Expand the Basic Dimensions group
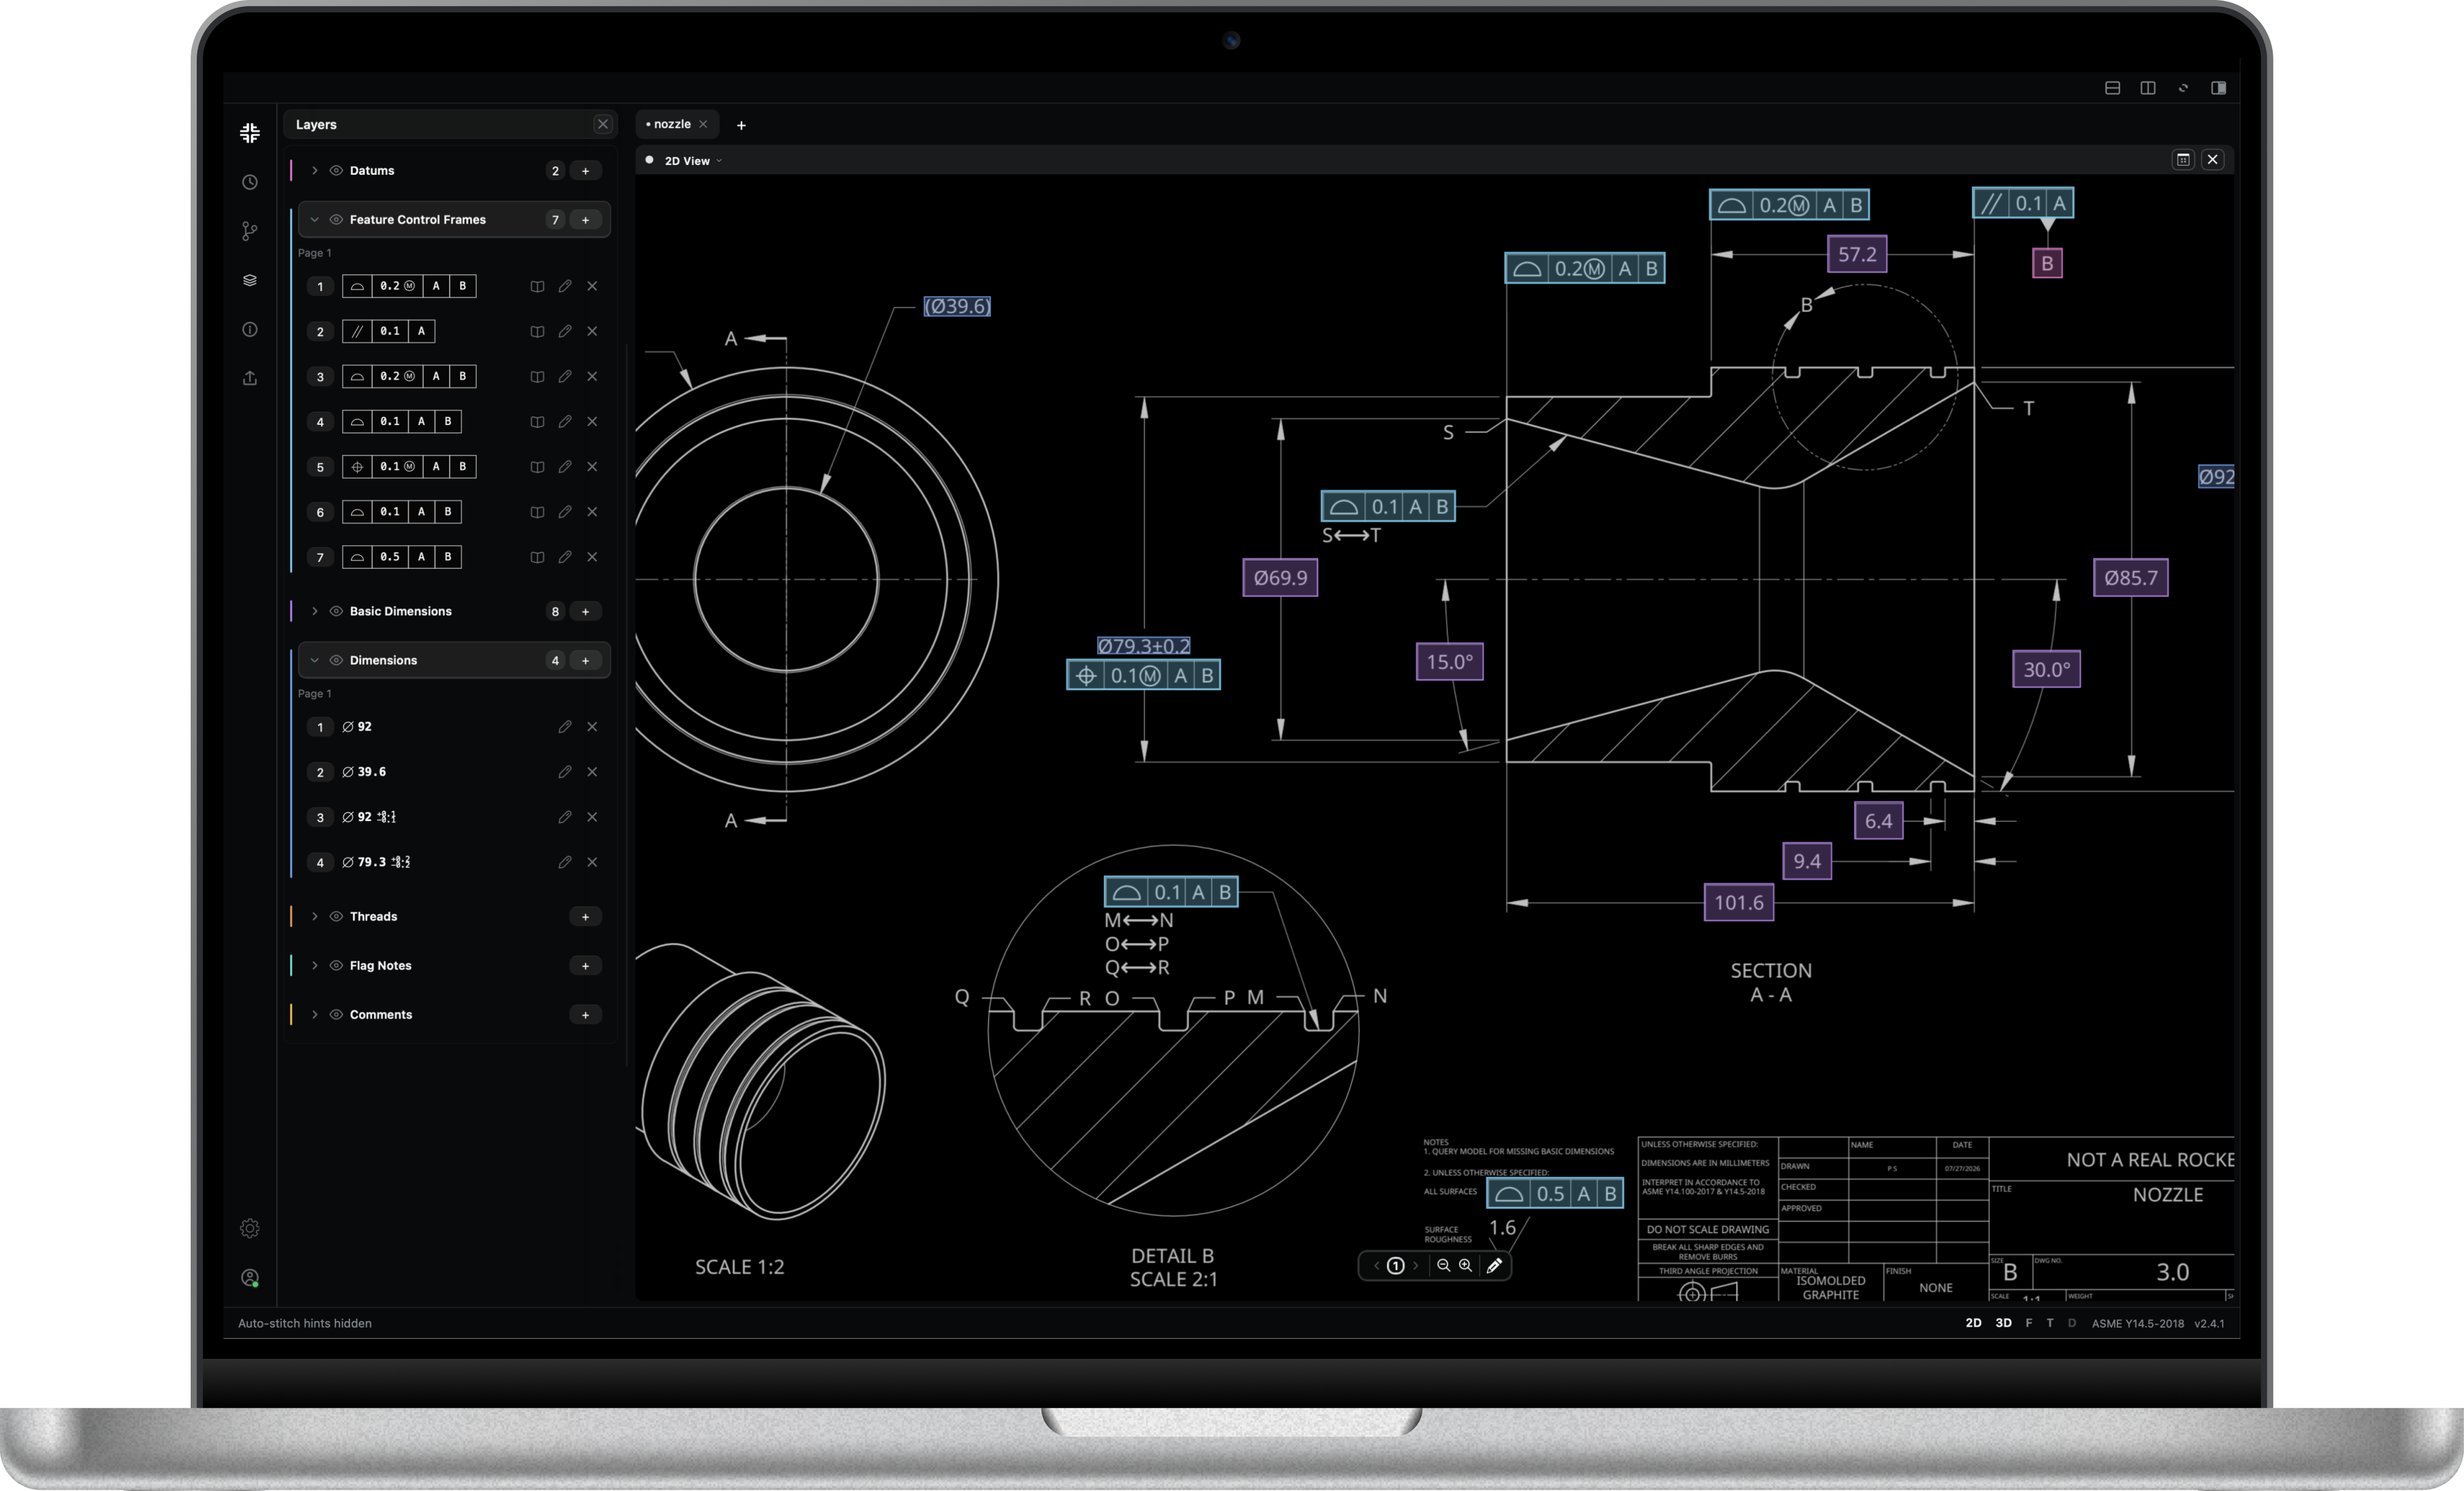 pos(314,611)
